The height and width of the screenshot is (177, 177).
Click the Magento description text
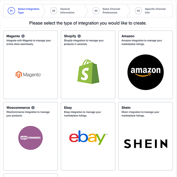[24, 42]
